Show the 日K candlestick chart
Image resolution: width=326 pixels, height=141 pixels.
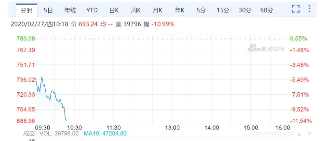114,10
